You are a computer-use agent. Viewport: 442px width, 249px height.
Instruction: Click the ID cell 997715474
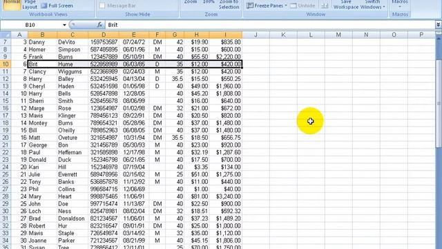click(x=104, y=203)
